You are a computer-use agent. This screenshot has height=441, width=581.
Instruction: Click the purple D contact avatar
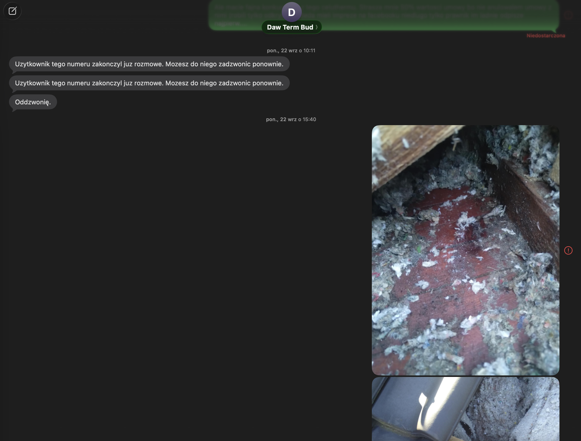point(291,12)
